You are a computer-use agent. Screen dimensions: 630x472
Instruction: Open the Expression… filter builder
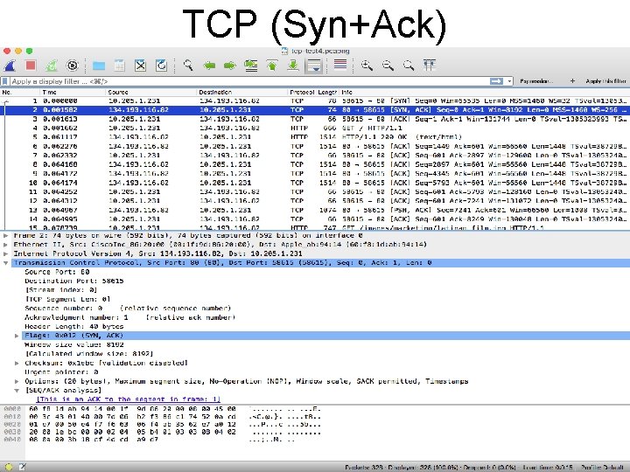click(536, 81)
